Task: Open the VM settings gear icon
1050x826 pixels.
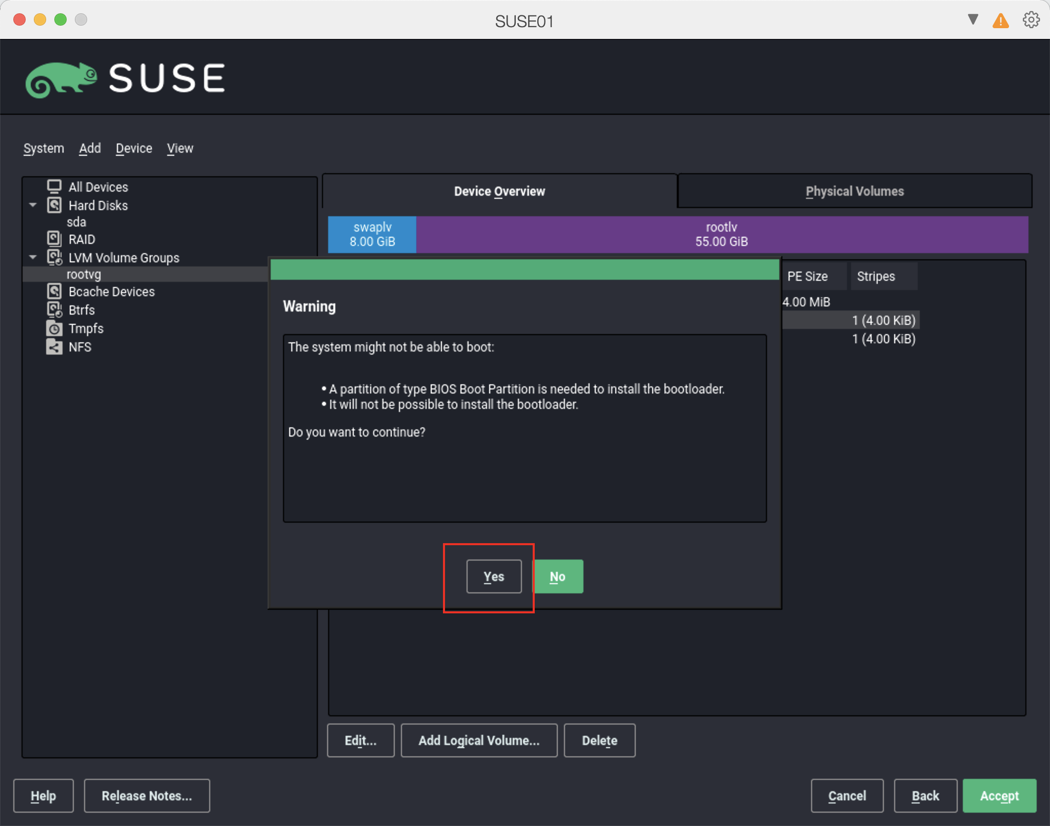Action: pyautogui.click(x=1031, y=20)
